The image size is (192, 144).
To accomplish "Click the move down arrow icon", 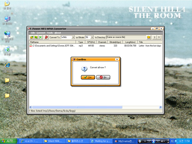I will pos(159,37).
